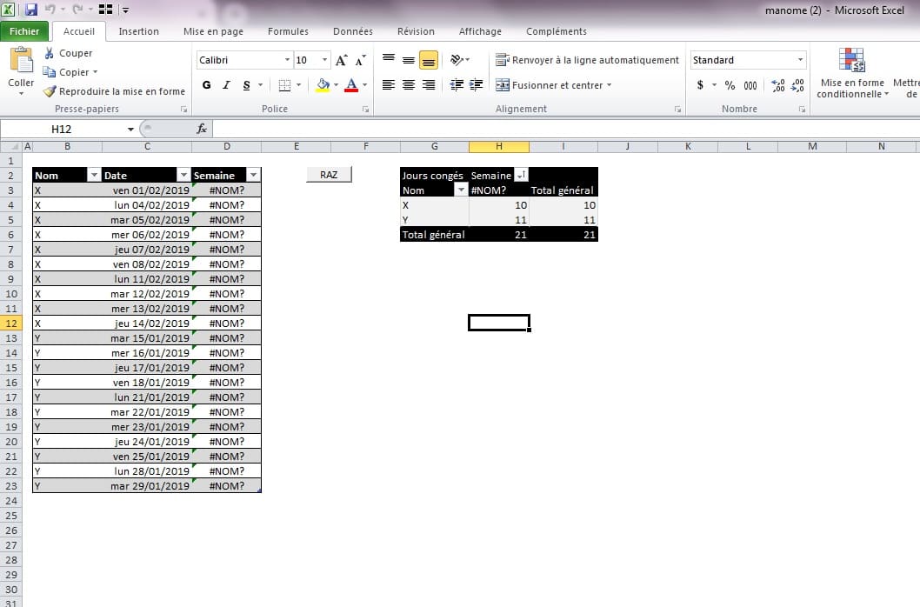Screen dimensions: 920x607
Task: Open pivot table Semaine filter dropdown
Action: point(521,175)
